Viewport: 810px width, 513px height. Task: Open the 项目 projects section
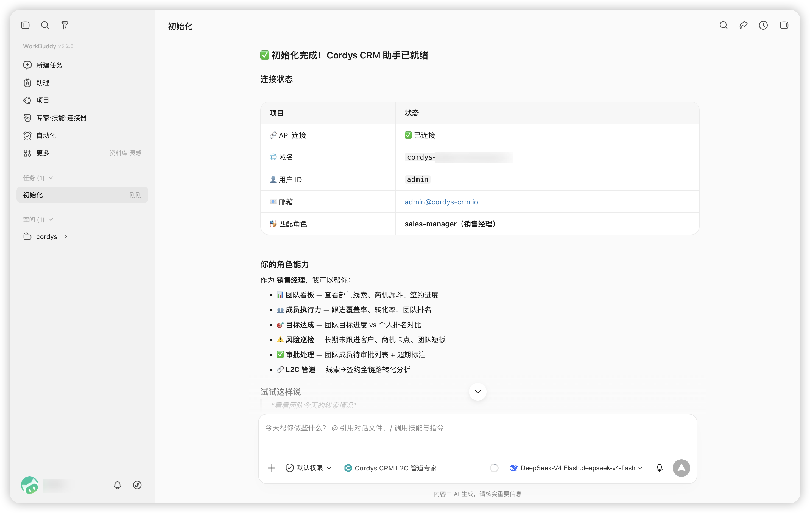click(x=82, y=100)
